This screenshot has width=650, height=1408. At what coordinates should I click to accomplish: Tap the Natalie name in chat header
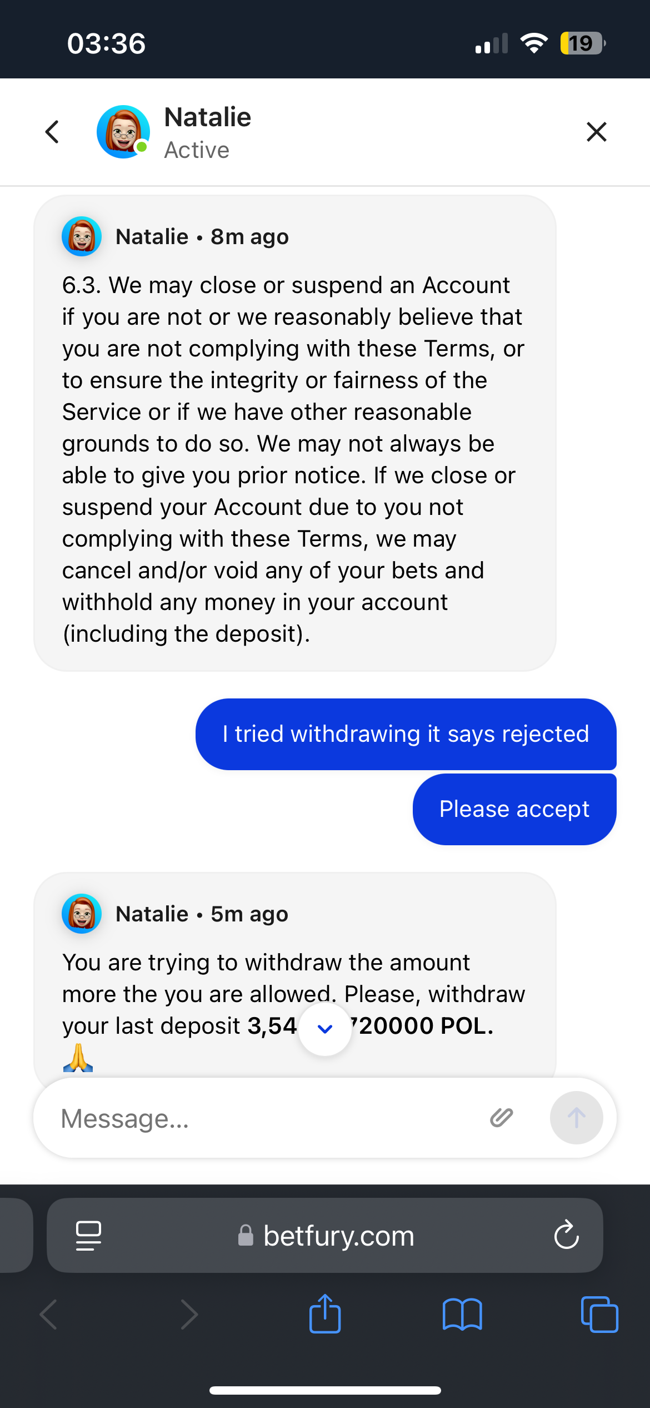(x=208, y=118)
